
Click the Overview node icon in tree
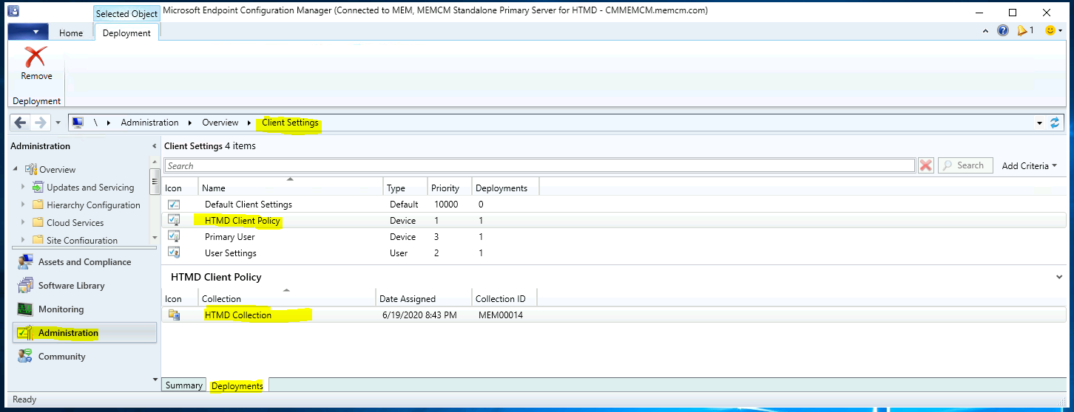[30, 170]
